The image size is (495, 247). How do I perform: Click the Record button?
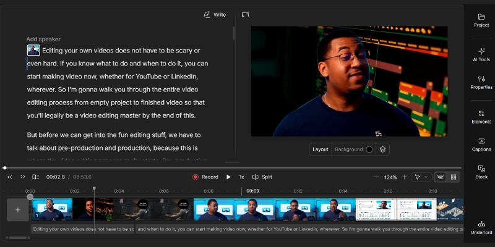[x=205, y=177]
